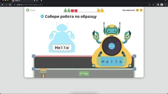Click the green Готово button
Screen dimensions: 168x94
pyautogui.click(x=84, y=74)
